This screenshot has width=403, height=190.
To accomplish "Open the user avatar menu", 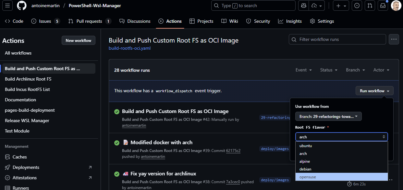I will (396, 6).
